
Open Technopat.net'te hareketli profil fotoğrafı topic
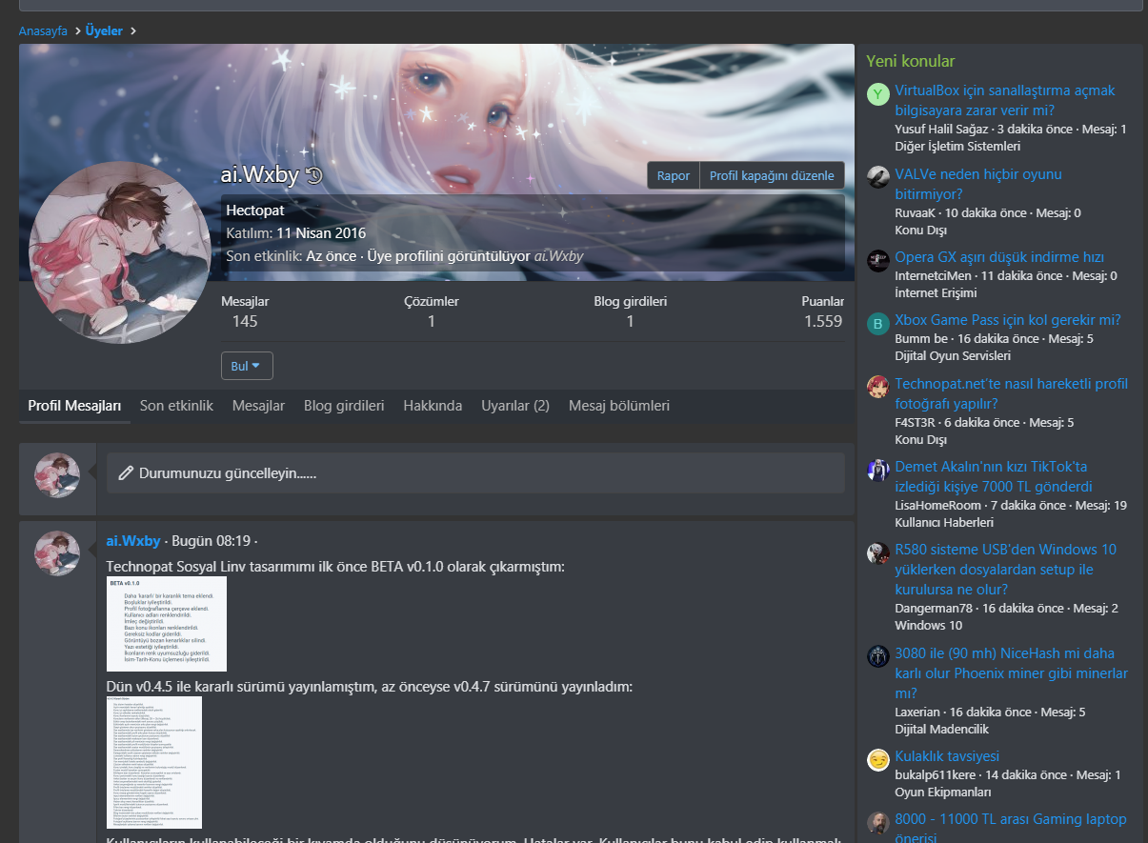point(1012,393)
